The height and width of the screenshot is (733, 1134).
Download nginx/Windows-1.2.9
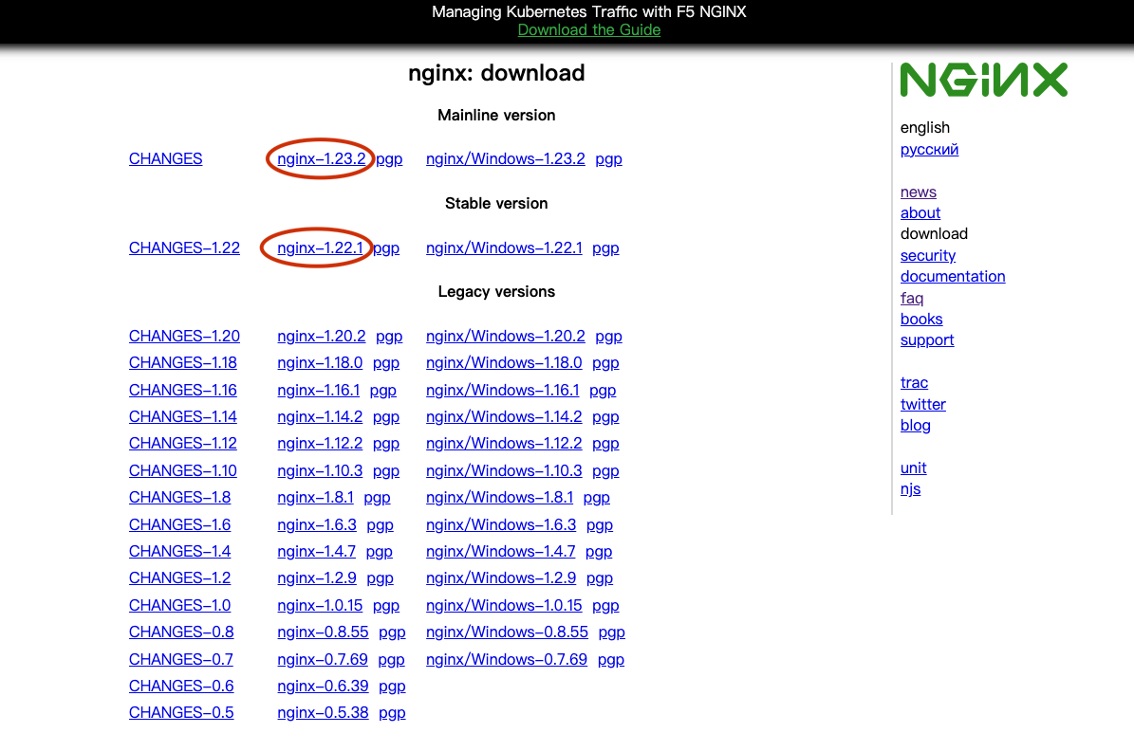(x=501, y=578)
